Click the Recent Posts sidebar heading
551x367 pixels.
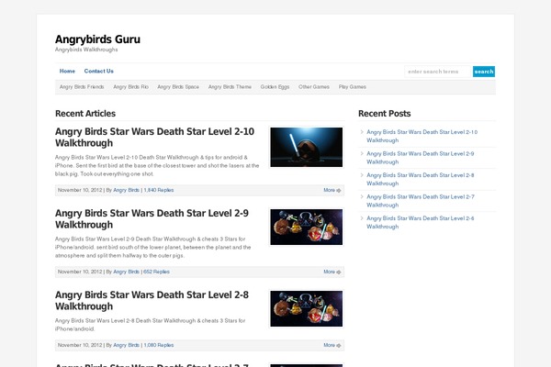pos(385,114)
